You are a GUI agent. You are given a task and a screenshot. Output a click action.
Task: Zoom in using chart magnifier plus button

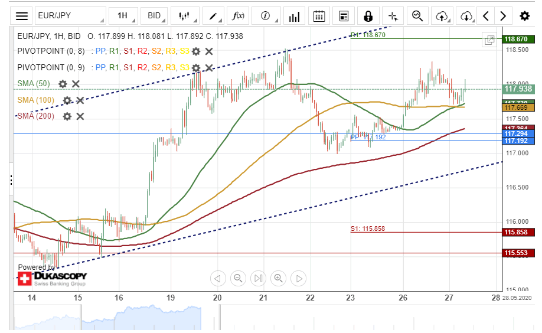[279, 278]
